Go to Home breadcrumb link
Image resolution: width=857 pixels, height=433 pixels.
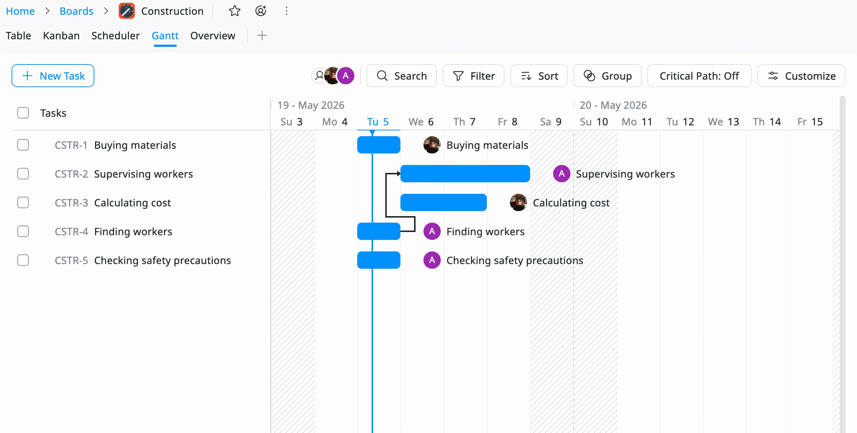coord(20,11)
